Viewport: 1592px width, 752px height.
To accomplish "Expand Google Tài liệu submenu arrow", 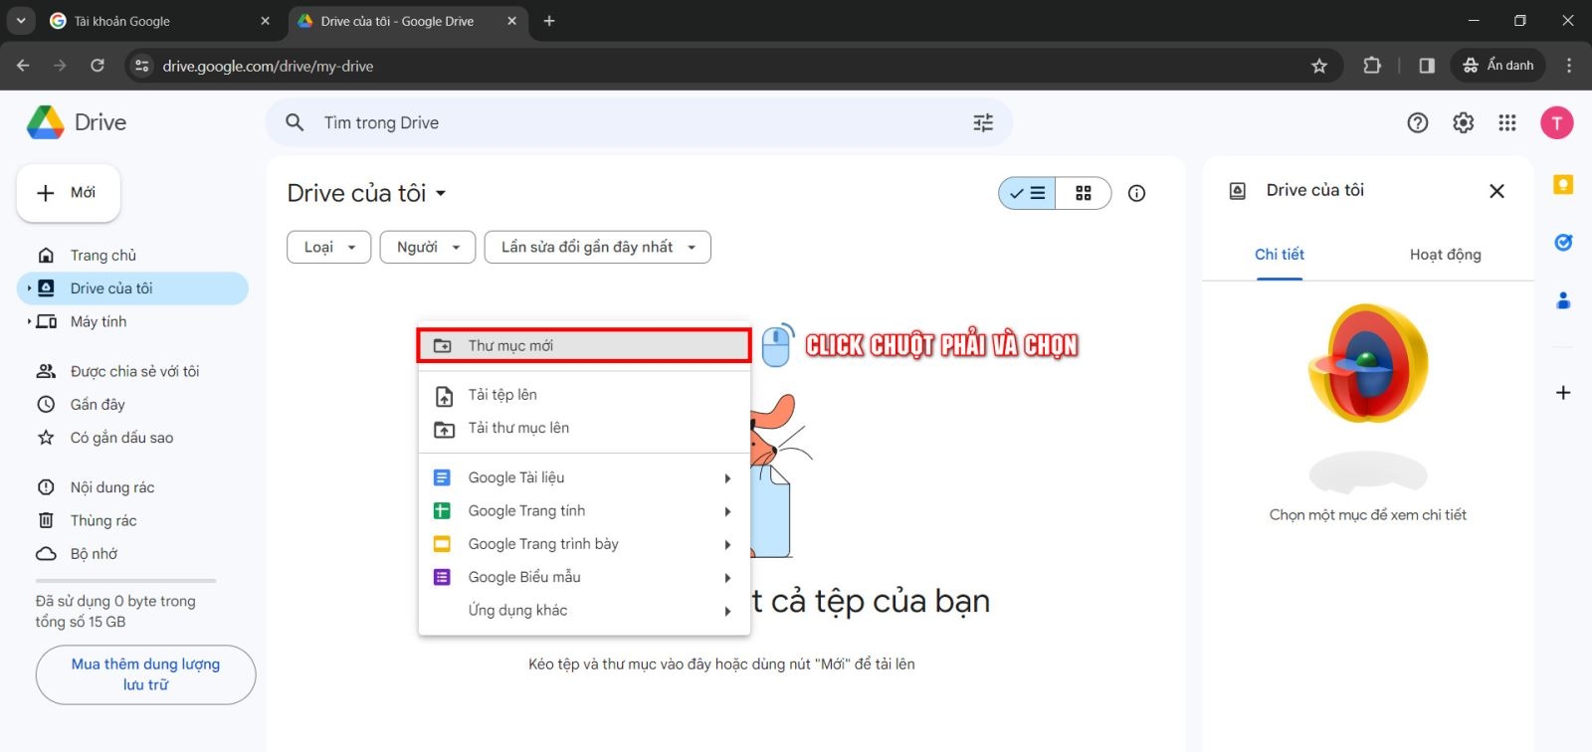I will click(727, 478).
